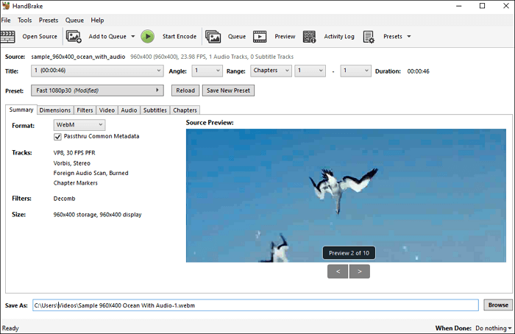Open the WebM Format dropdown
The height and width of the screenshot is (334, 515).
click(x=79, y=126)
